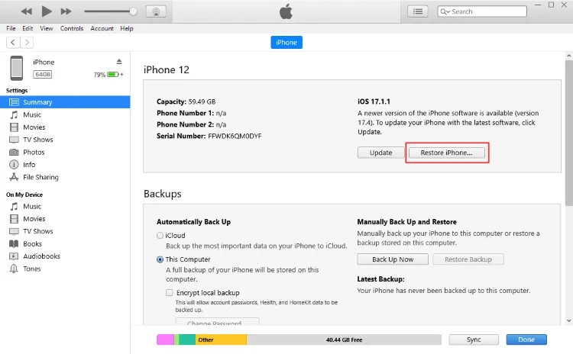Enable Encrypt local backup checkbox
The width and height of the screenshot is (573, 354).
click(169, 293)
